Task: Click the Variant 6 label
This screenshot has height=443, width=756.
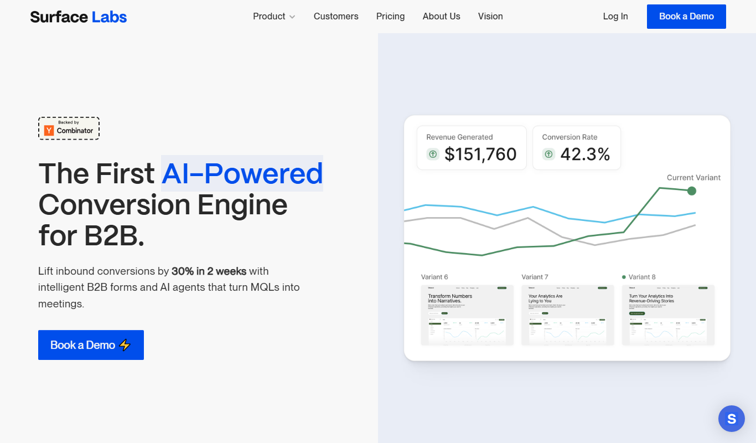Action: (434, 277)
